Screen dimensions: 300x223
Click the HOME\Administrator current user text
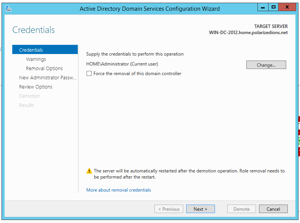point(122,64)
